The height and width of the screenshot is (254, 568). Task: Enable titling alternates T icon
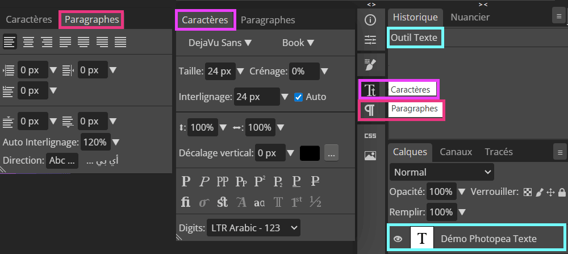278,202
